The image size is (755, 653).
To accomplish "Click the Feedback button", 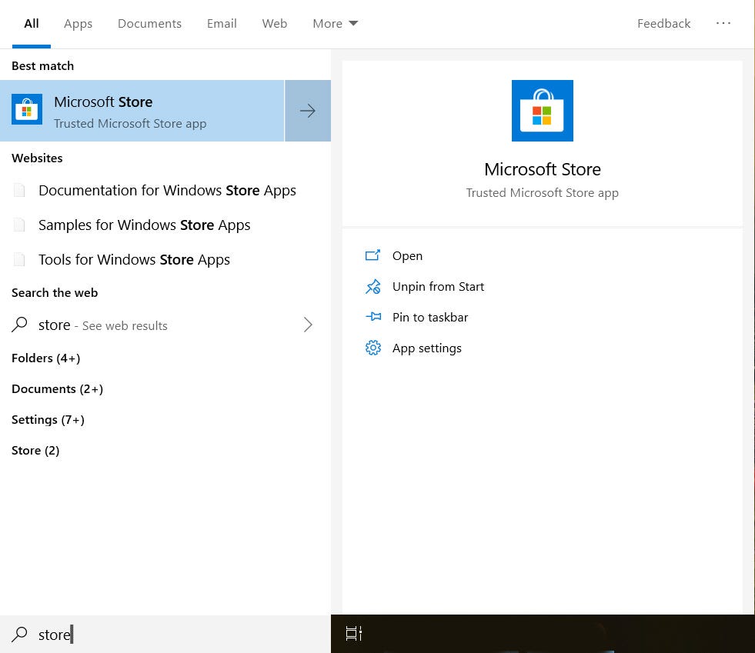I will (663, 24).
